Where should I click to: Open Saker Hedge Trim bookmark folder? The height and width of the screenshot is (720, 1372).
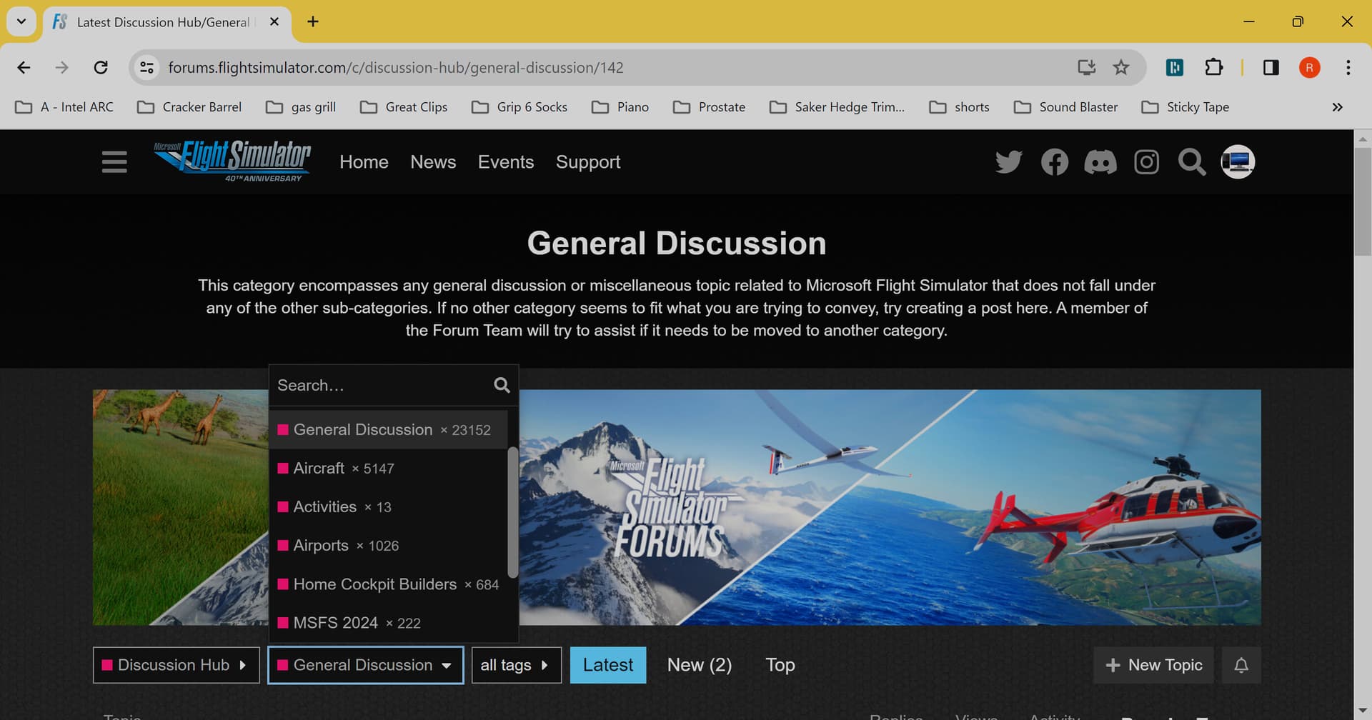point(837,107)
